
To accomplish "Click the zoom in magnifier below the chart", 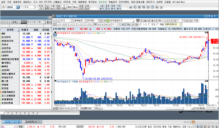I will pos(198,108).
